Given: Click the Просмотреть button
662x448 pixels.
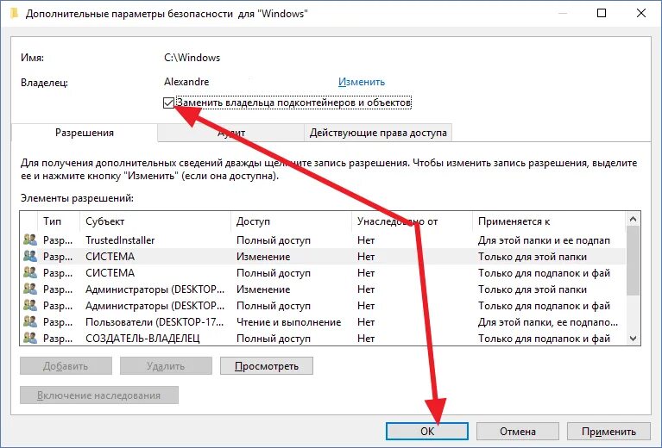Looking at the screenshot, I should [x=267, y=366].
